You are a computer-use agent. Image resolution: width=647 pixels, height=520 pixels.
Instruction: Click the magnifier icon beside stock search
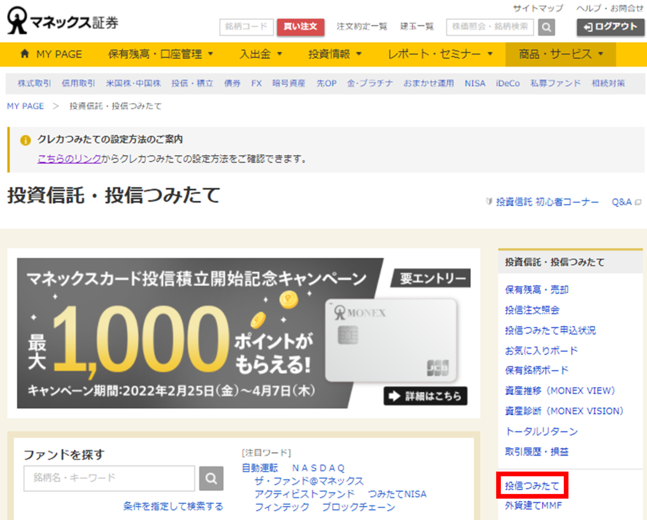click(546, 27)
